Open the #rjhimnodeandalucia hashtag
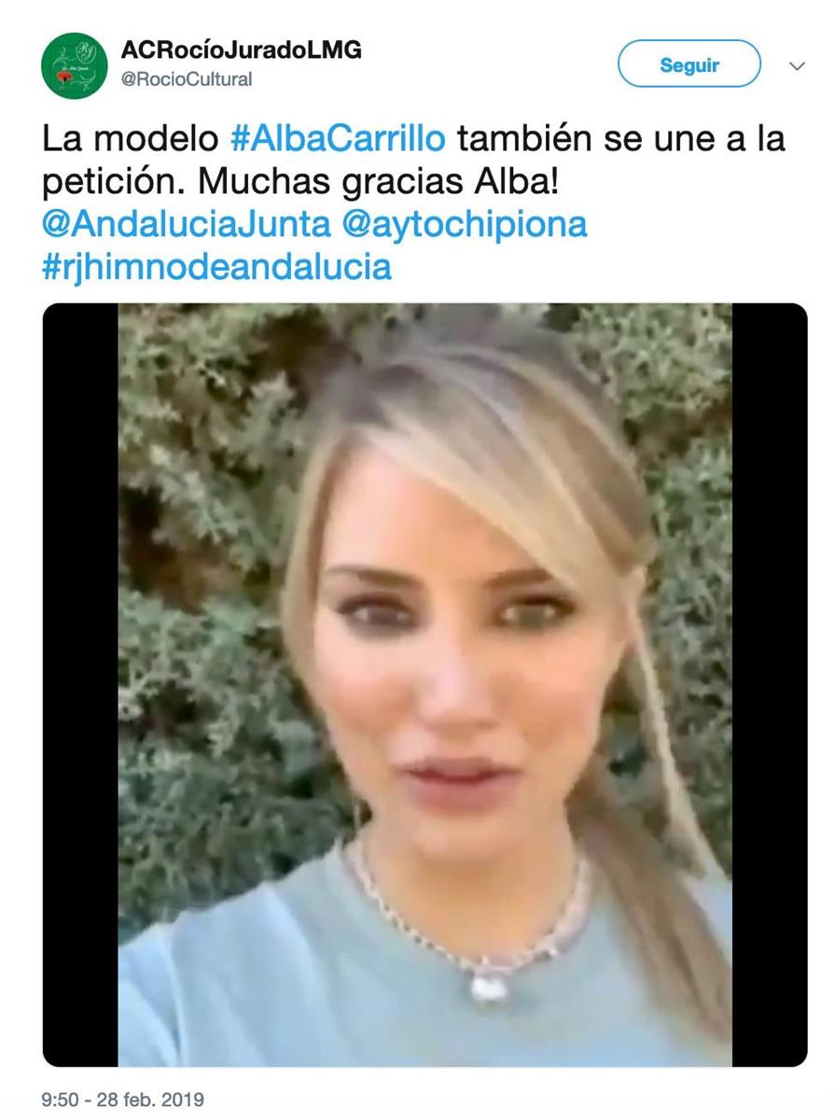 216,268
